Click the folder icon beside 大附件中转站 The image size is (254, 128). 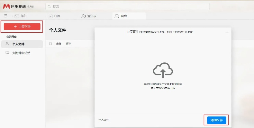coord(7,53)
